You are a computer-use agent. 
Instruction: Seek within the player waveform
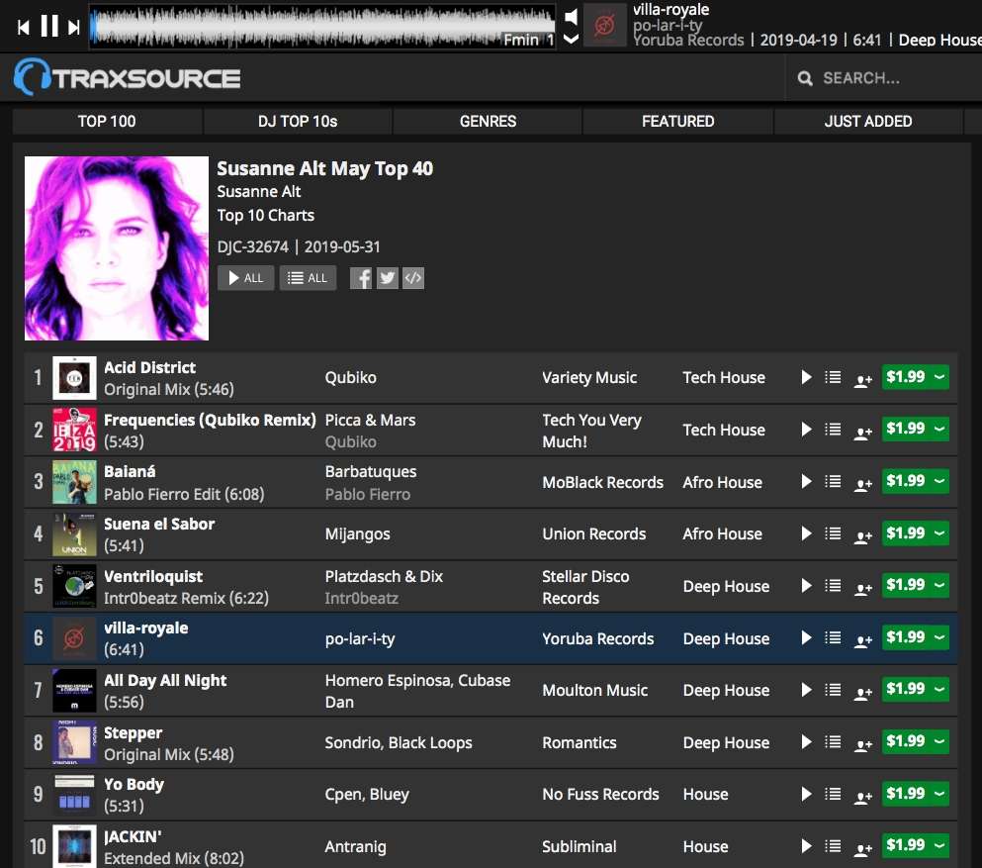pos(322,27)
